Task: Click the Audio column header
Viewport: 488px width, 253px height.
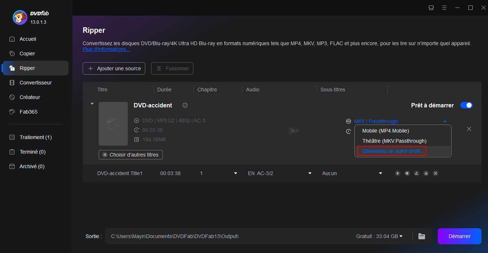Action: coord(253,90)
